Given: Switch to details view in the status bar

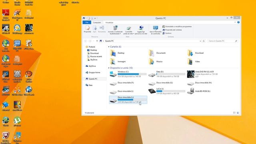Looking at the screenshot, I should [x=234, y=113].
